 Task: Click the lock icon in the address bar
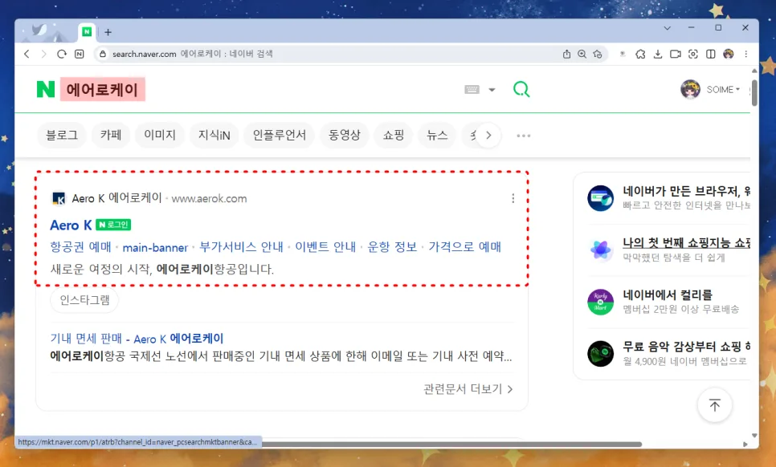tap(103, 54)
